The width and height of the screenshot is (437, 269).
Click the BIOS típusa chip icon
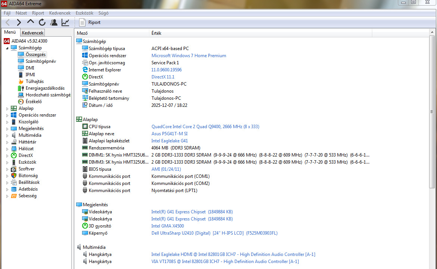click(x=85, y=169)
